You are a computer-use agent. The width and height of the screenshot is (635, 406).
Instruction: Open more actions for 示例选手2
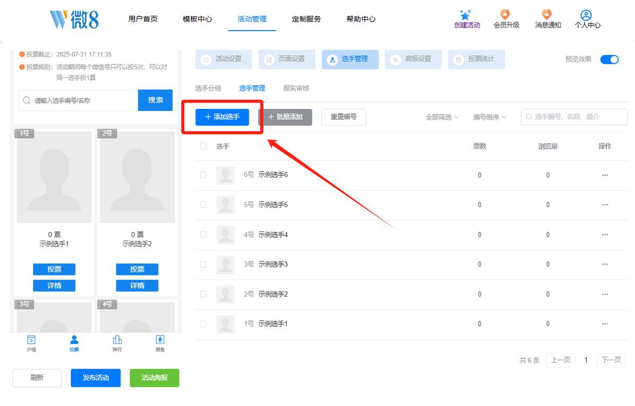[605, 294]
